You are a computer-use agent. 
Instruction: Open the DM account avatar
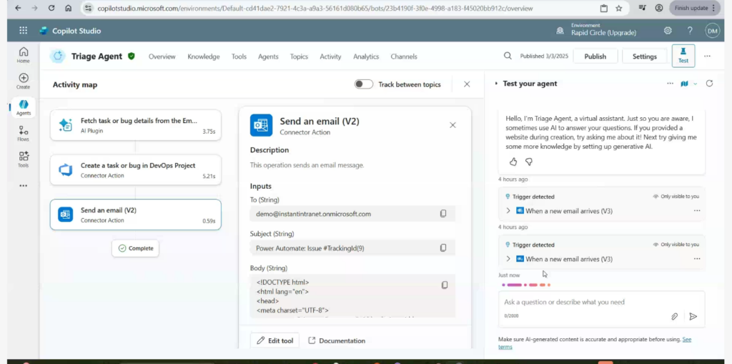(713, 31)
